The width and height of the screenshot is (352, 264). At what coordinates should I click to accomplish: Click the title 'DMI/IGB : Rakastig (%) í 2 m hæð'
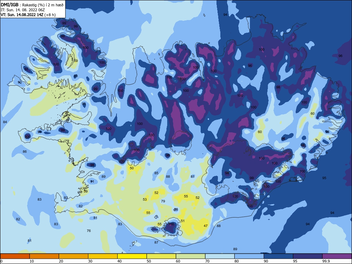pos(32,5)
